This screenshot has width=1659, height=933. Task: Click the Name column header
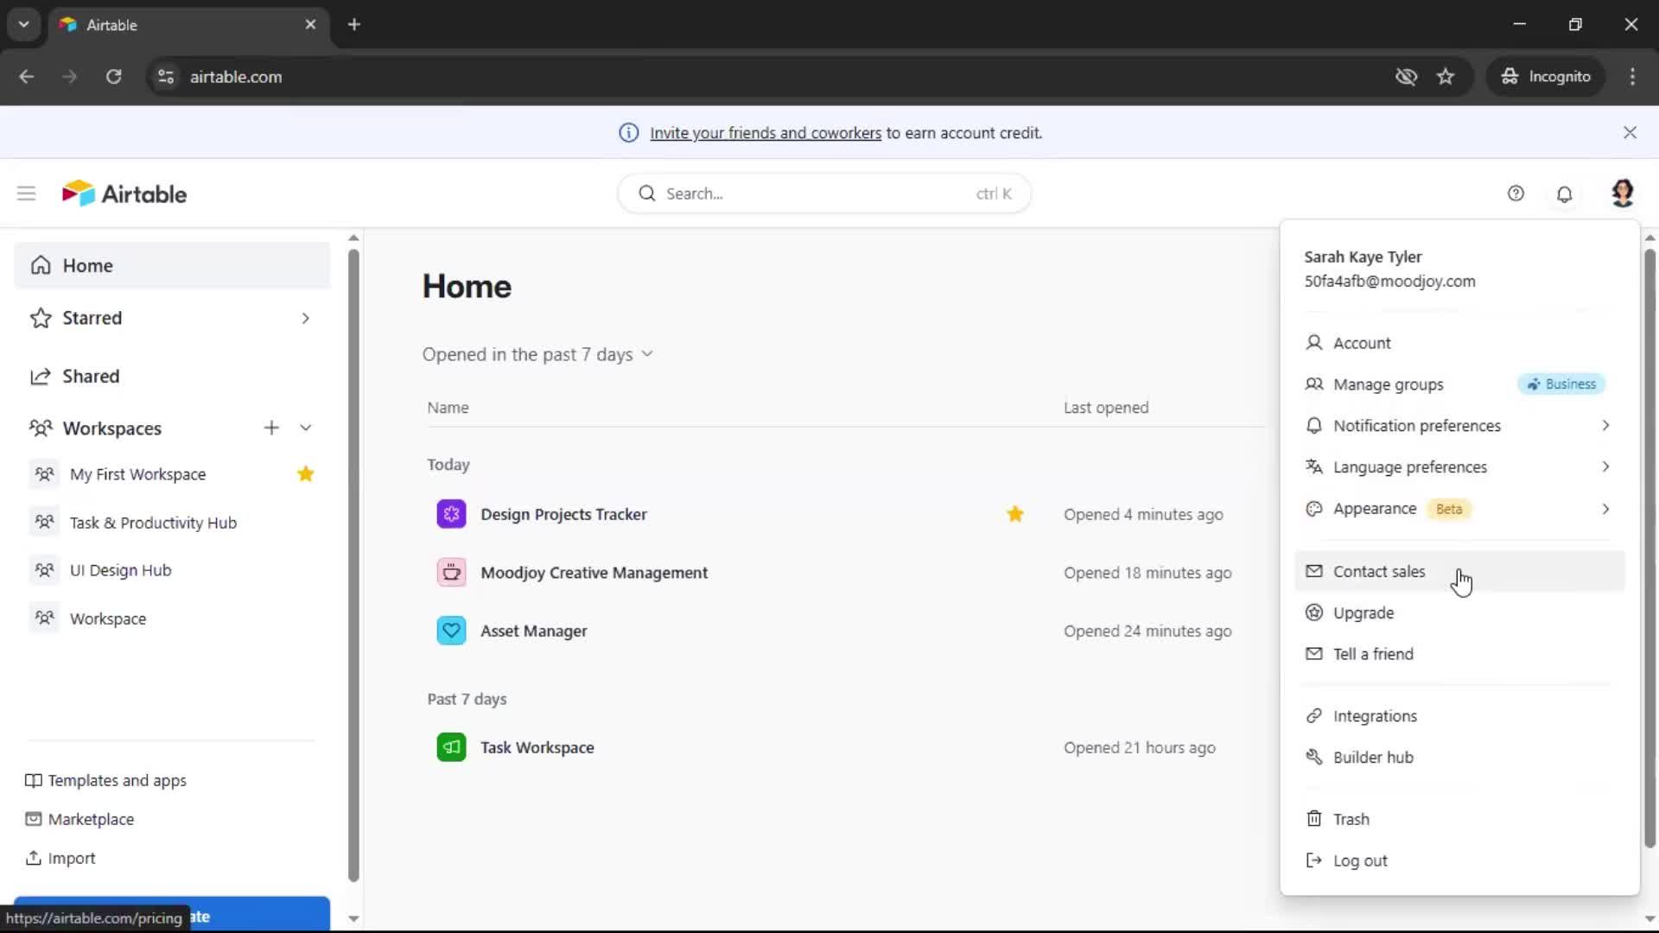[448, 408]
